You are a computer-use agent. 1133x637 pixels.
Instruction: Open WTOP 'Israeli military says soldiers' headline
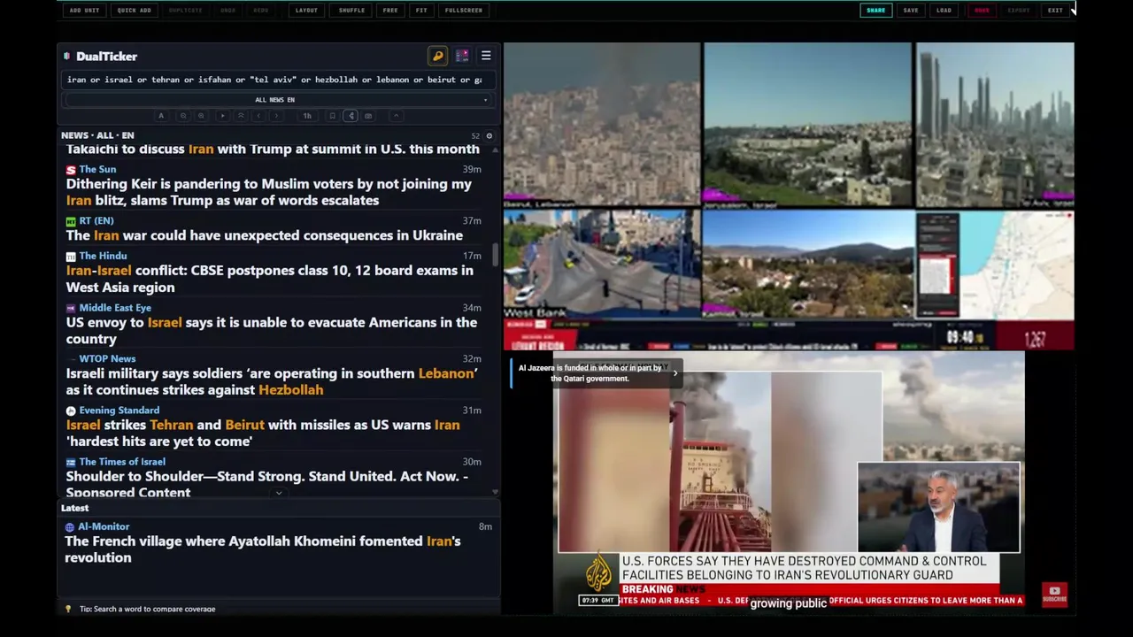(x=272, y=381)
